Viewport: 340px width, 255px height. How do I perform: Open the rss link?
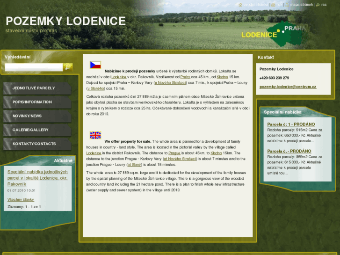click(324, 5)
